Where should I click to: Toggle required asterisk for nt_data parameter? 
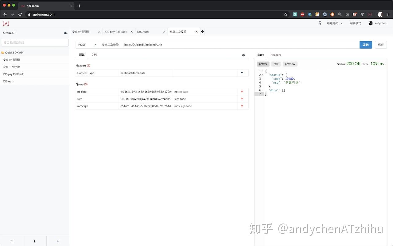tap(242, 92)
